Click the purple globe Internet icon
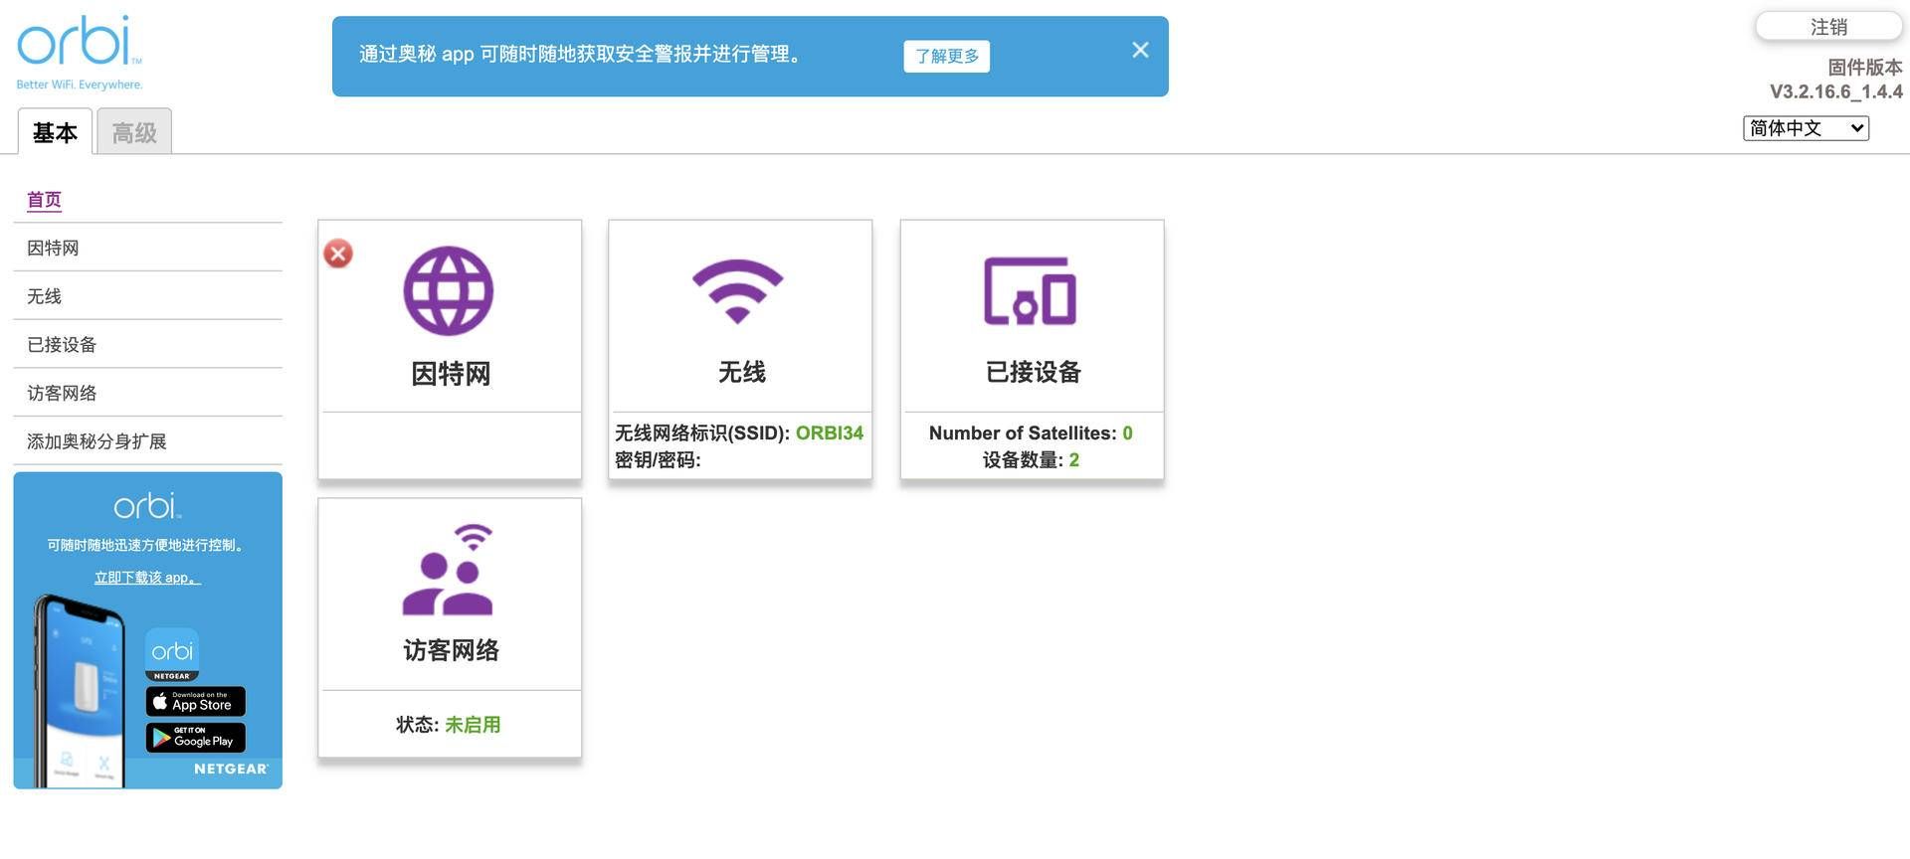 (x=448, y=290)
